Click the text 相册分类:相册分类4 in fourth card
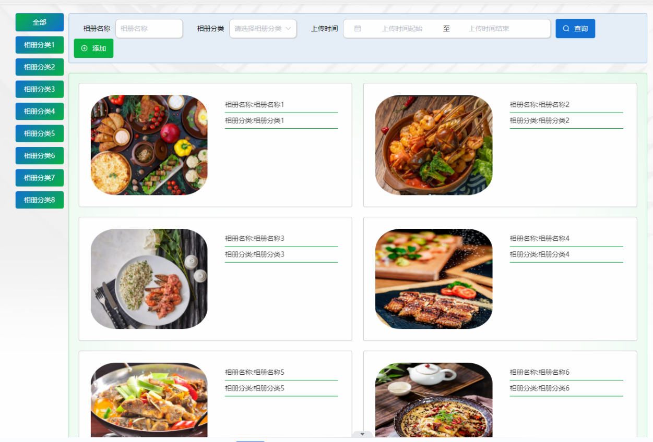 [x=540, y=254]
